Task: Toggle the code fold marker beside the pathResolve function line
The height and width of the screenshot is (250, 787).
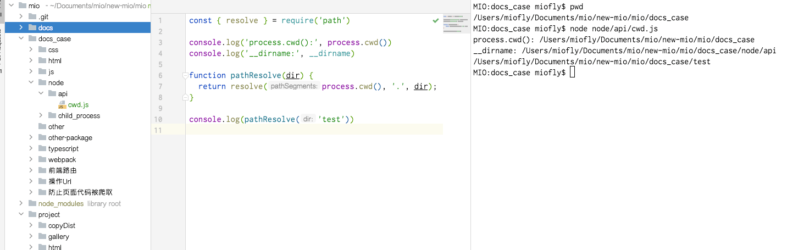Action: (185, 75)
